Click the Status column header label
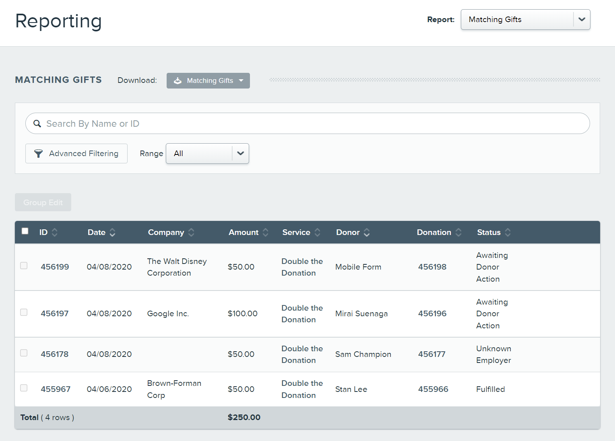This screenshot has height=441, width=615. (489, 232)
